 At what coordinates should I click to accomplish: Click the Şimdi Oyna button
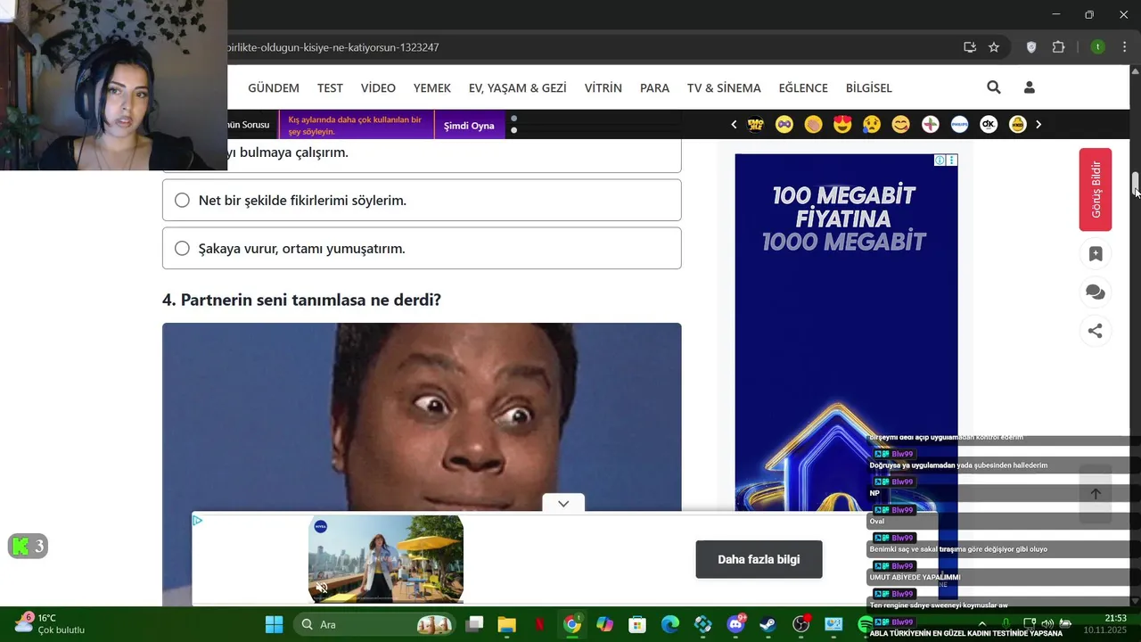pos(469,126)
